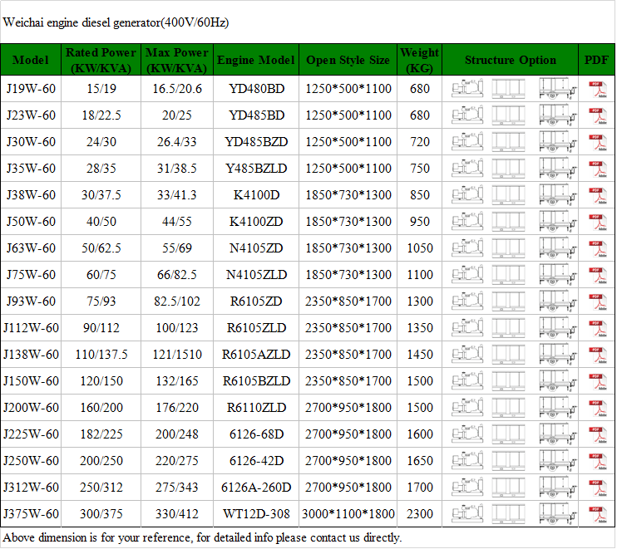Click engine model 6126A-260D
The width and height of the screenshot is (617, 549).
[x=256, y=487]
